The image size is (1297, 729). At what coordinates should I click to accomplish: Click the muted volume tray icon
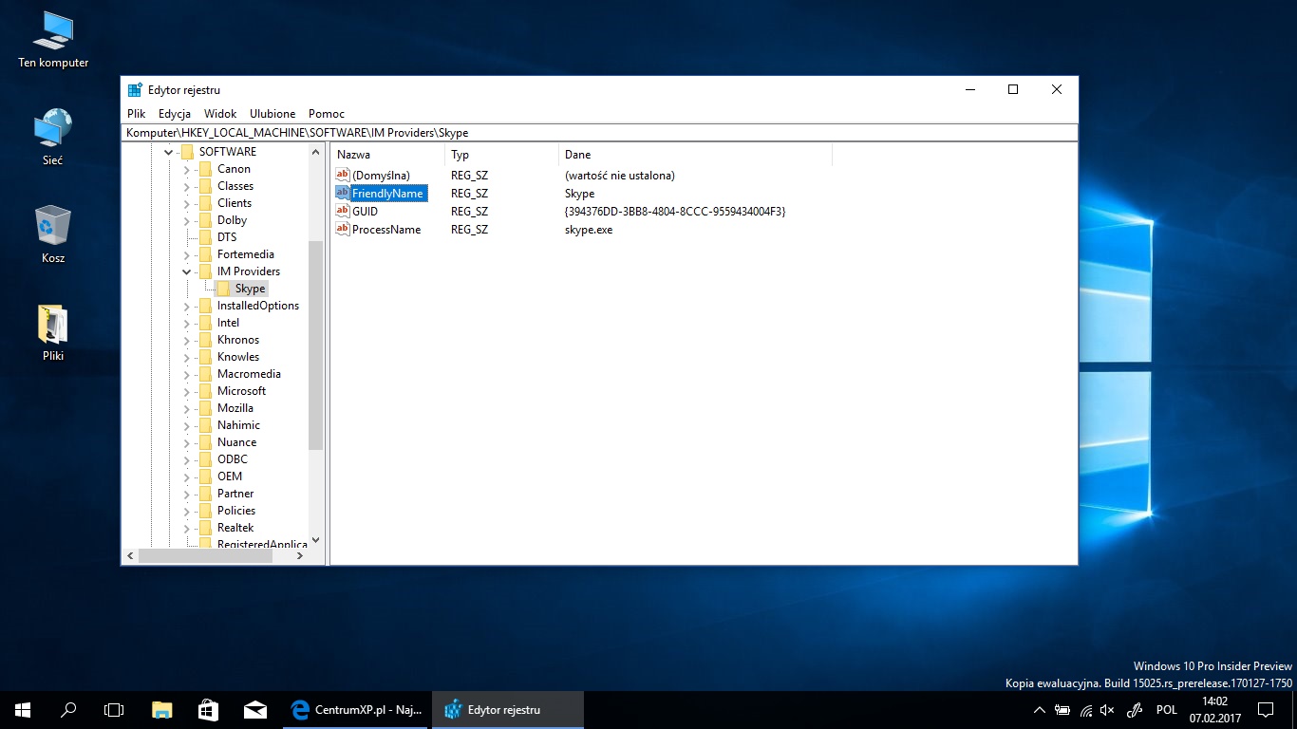(1107, 710)
